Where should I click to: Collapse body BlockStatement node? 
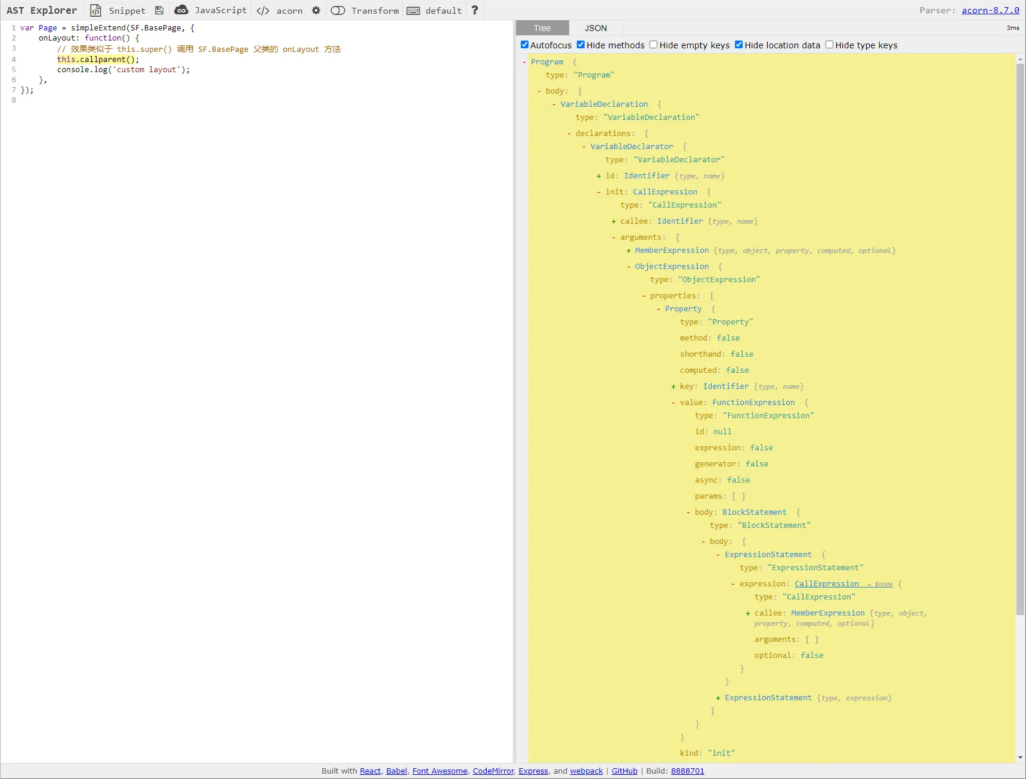[x=688, y=512]
